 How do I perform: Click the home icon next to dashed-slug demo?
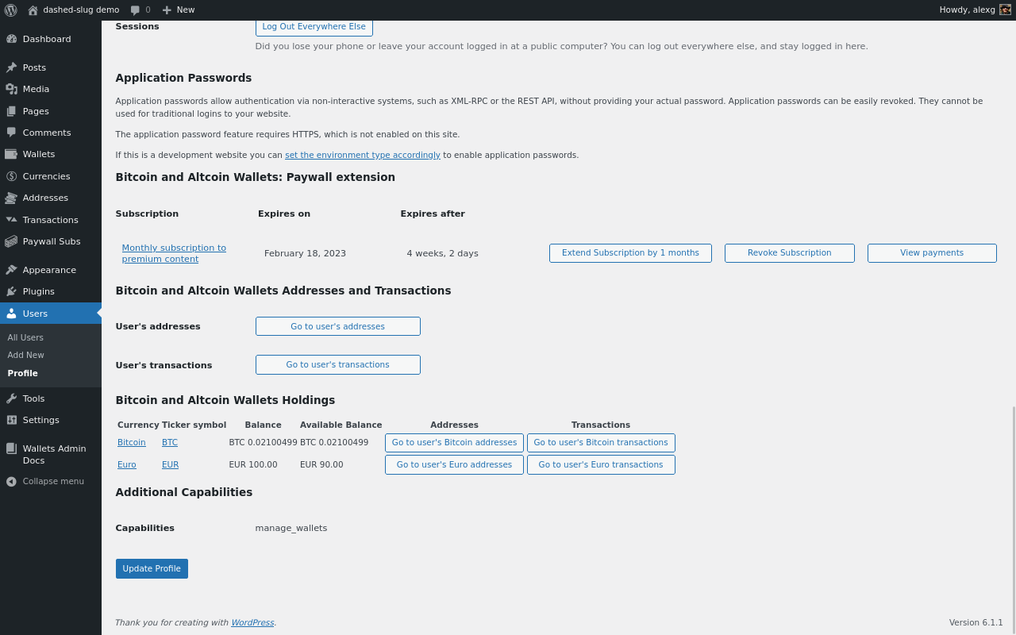point(33,10)
